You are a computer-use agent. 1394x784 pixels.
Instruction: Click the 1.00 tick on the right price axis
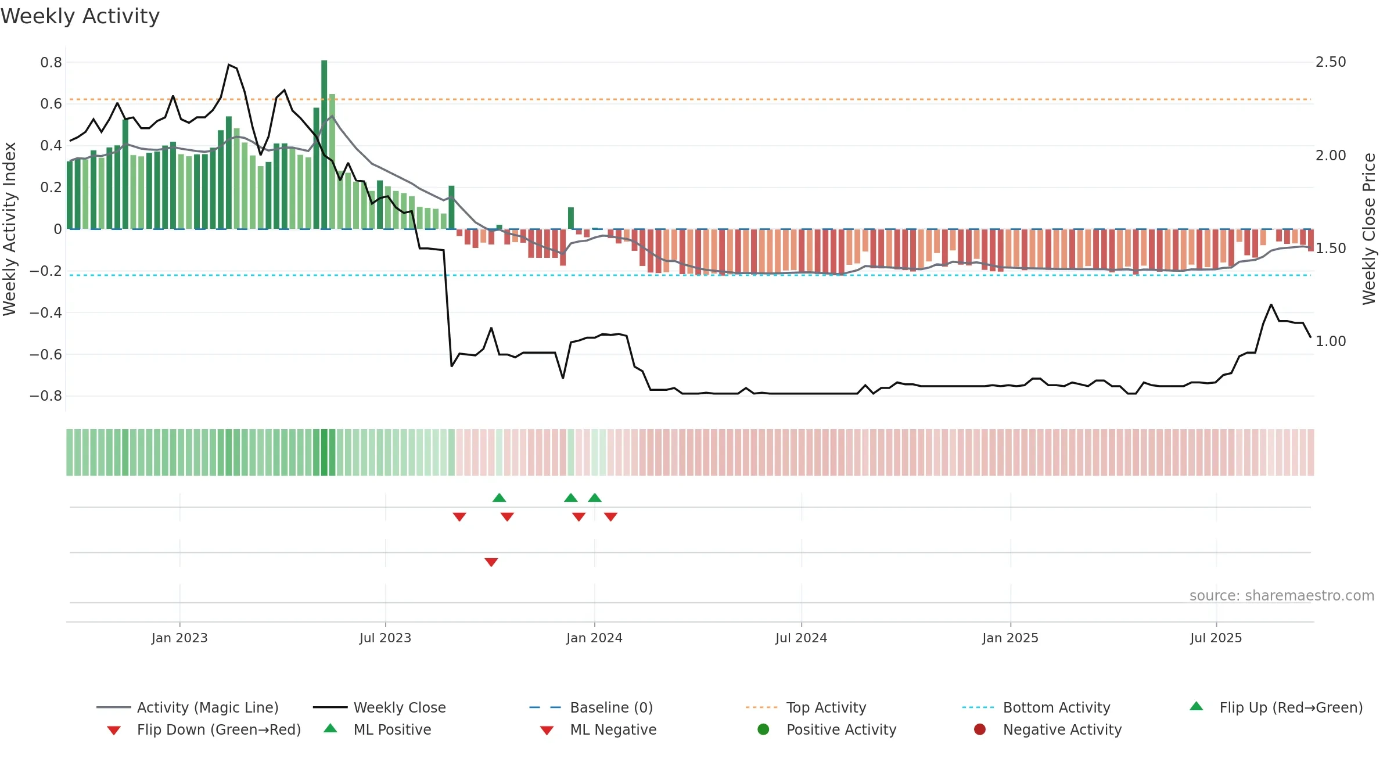coord(1331,341)
